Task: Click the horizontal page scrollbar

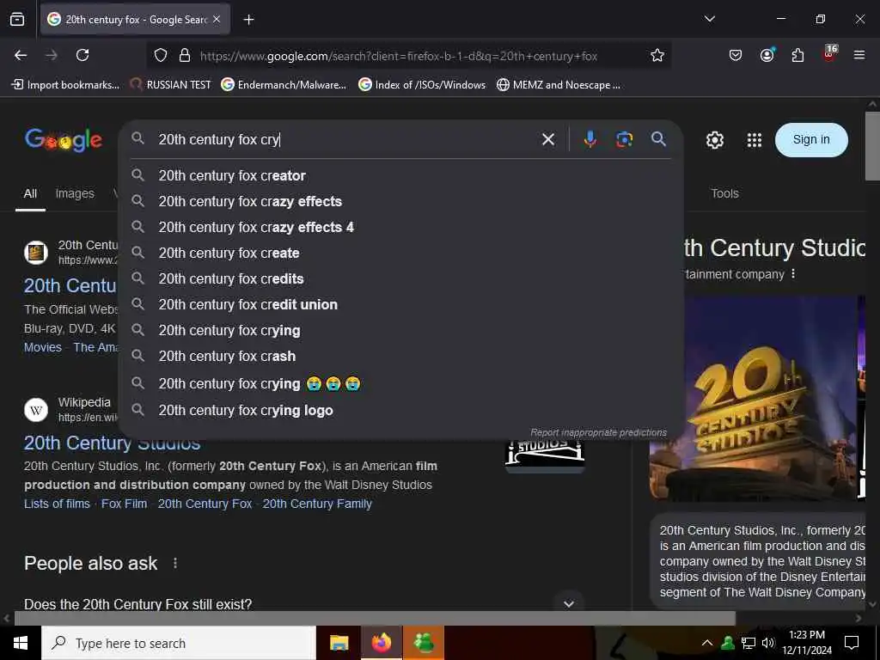Action: point(375,618)
